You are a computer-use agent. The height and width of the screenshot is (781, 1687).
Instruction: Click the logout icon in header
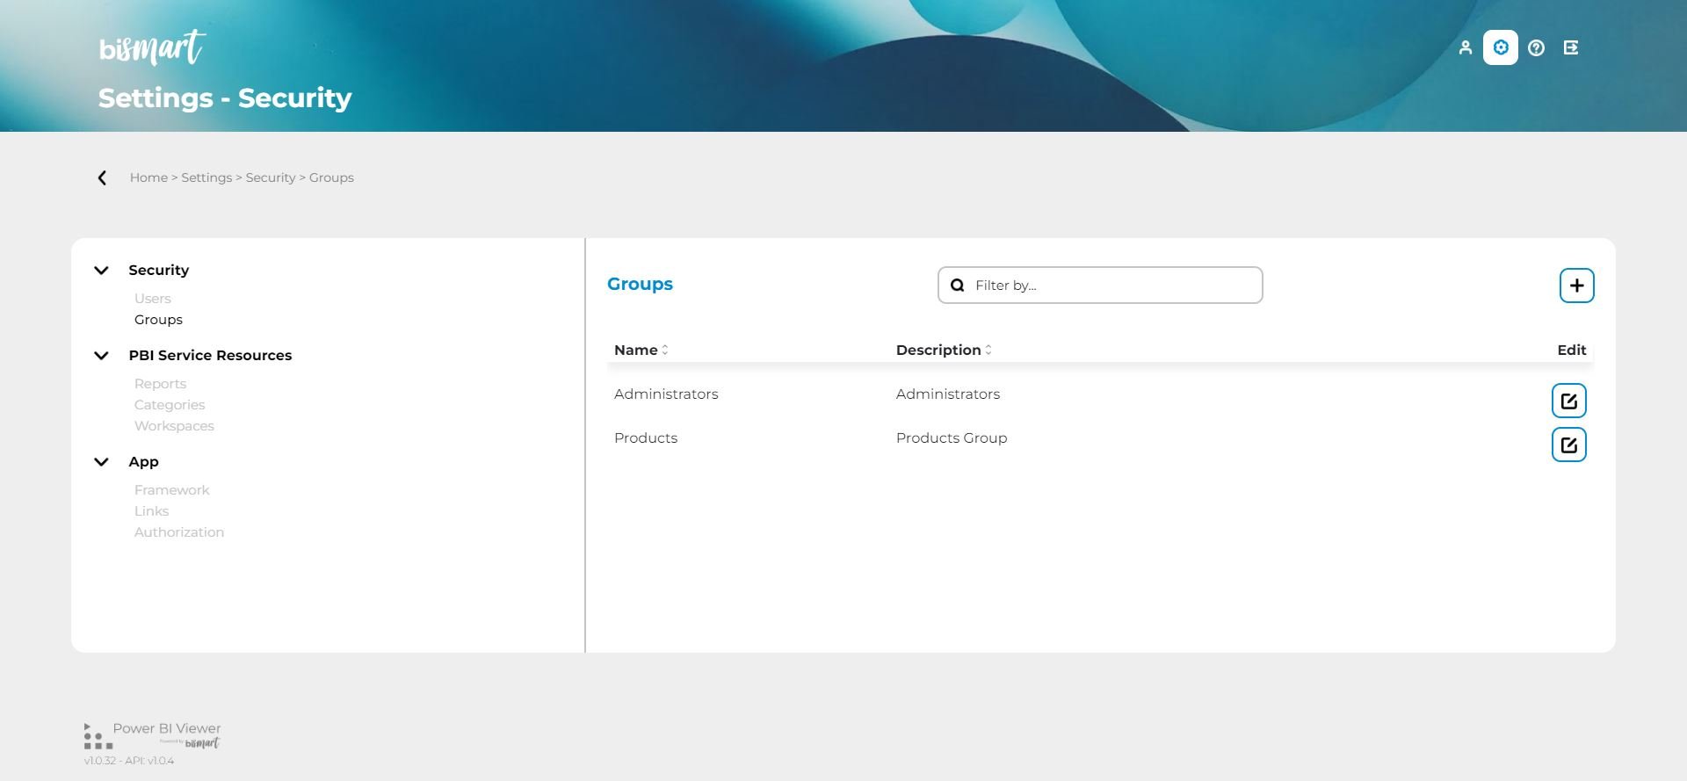click(1571, 47)
